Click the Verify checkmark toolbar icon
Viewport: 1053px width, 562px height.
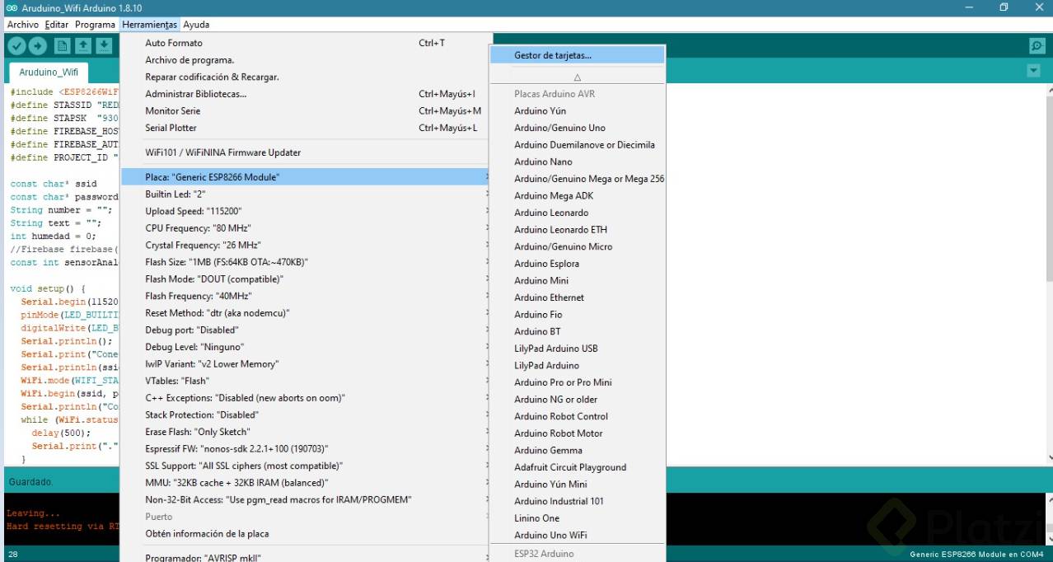[x=16, y=45]
